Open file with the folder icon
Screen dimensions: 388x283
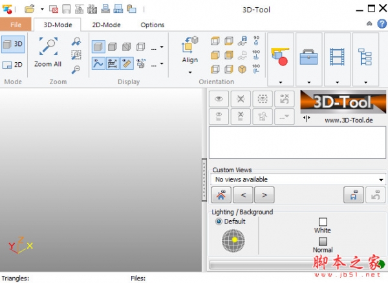click(30, 9)
